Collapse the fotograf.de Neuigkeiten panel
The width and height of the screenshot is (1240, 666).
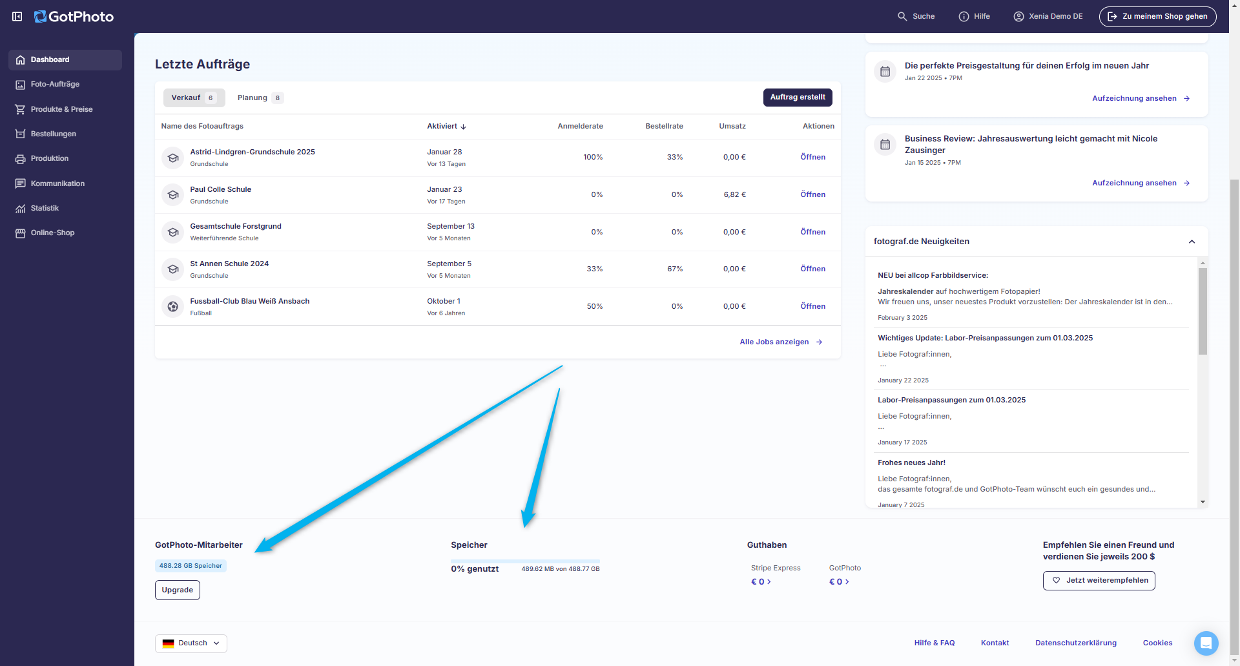pyautogui.click(x=1192, y=242)
